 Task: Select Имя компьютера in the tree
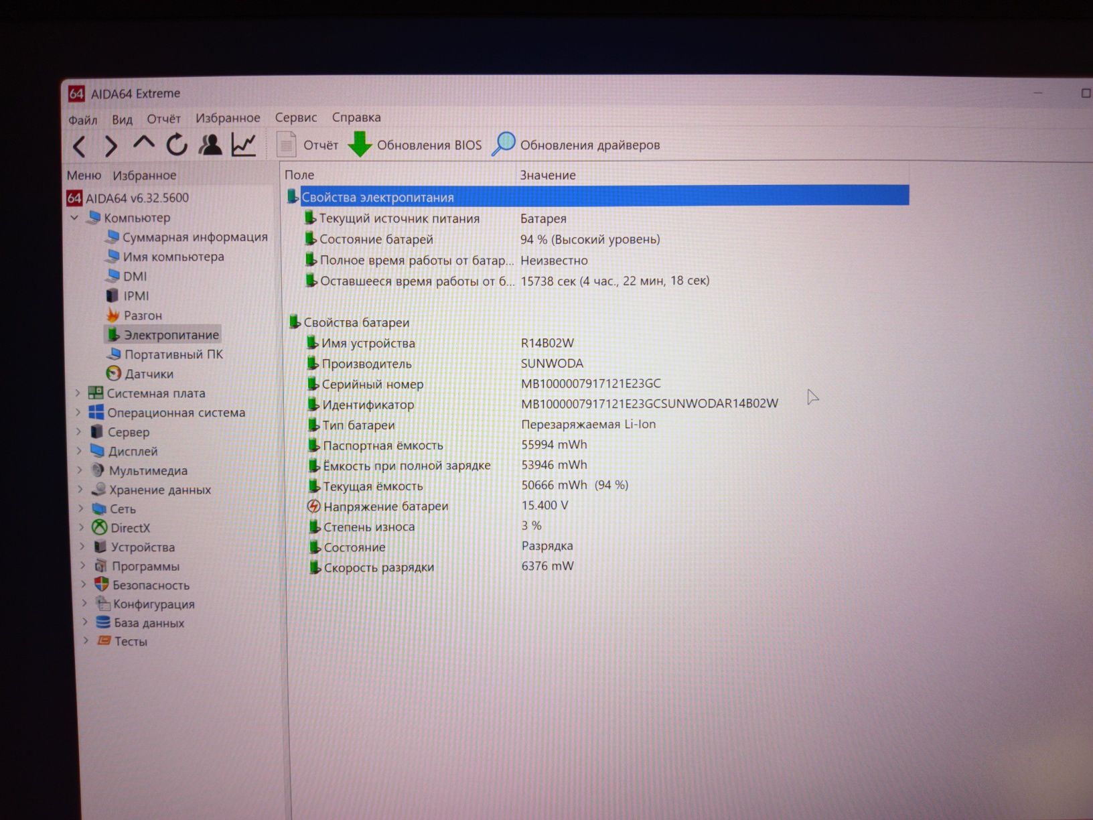point(165,257)
